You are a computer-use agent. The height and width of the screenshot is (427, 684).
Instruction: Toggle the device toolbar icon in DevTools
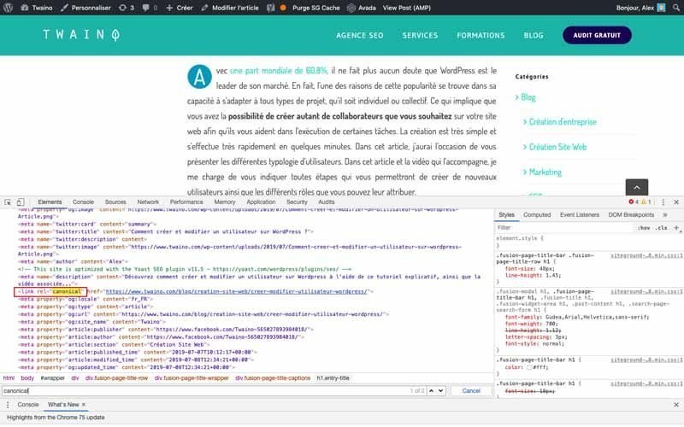tap(21, 202)
